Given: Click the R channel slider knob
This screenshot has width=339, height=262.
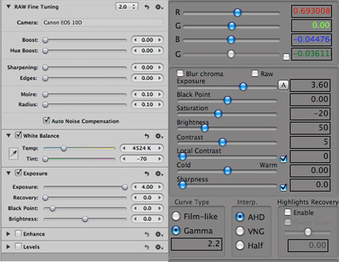Looking at the screenshot, I should point(237,12).
